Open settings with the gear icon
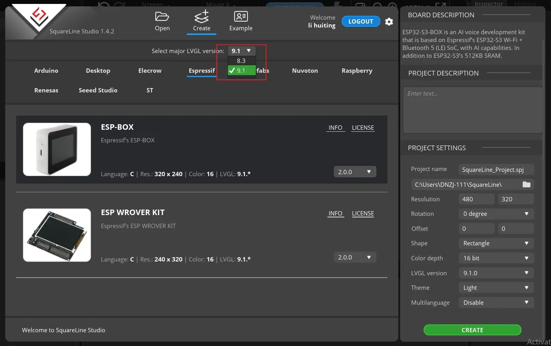Viewport: 551px width, 346px height. tap(389, 22)
